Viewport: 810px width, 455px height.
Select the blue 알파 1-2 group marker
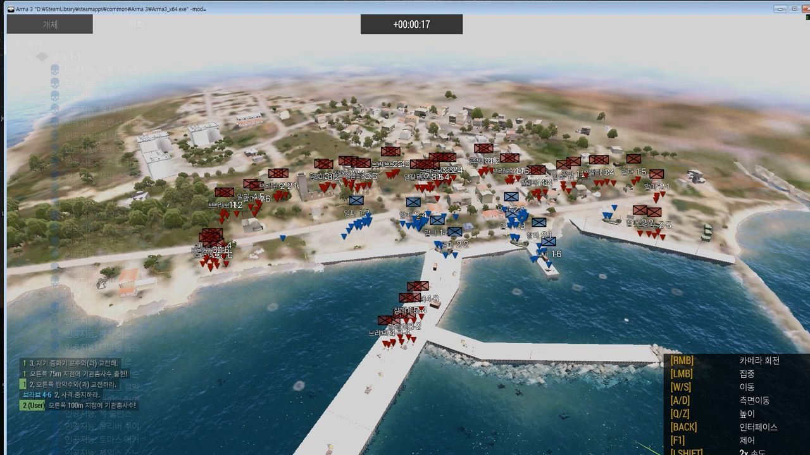coord(356,200)
